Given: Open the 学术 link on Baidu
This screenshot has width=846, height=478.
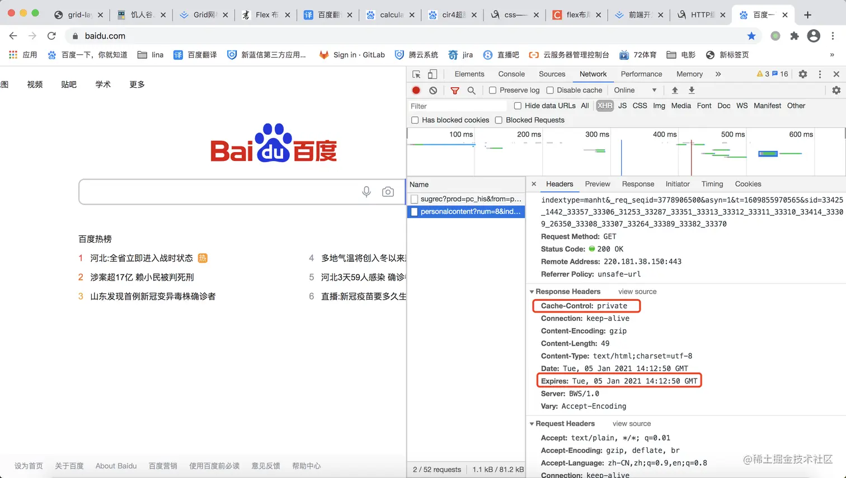Looking at the screenshot, I should pos(103,84).
